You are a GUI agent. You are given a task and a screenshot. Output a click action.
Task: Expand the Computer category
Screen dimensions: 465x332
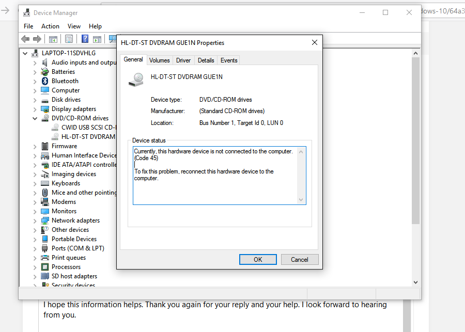pyautogui.click(x=35, y=91)
